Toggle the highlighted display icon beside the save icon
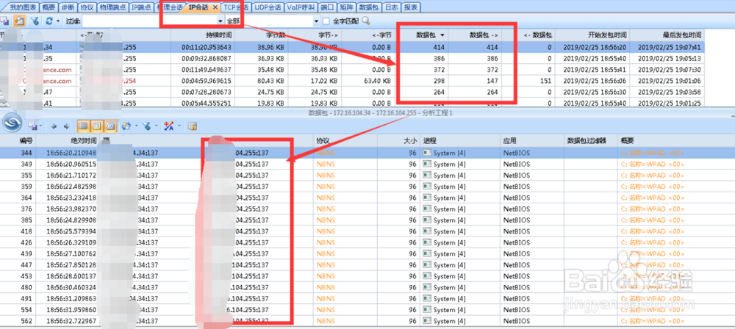Image resolution: width=735 pixels, height=329 pixels. pos(19,21)
